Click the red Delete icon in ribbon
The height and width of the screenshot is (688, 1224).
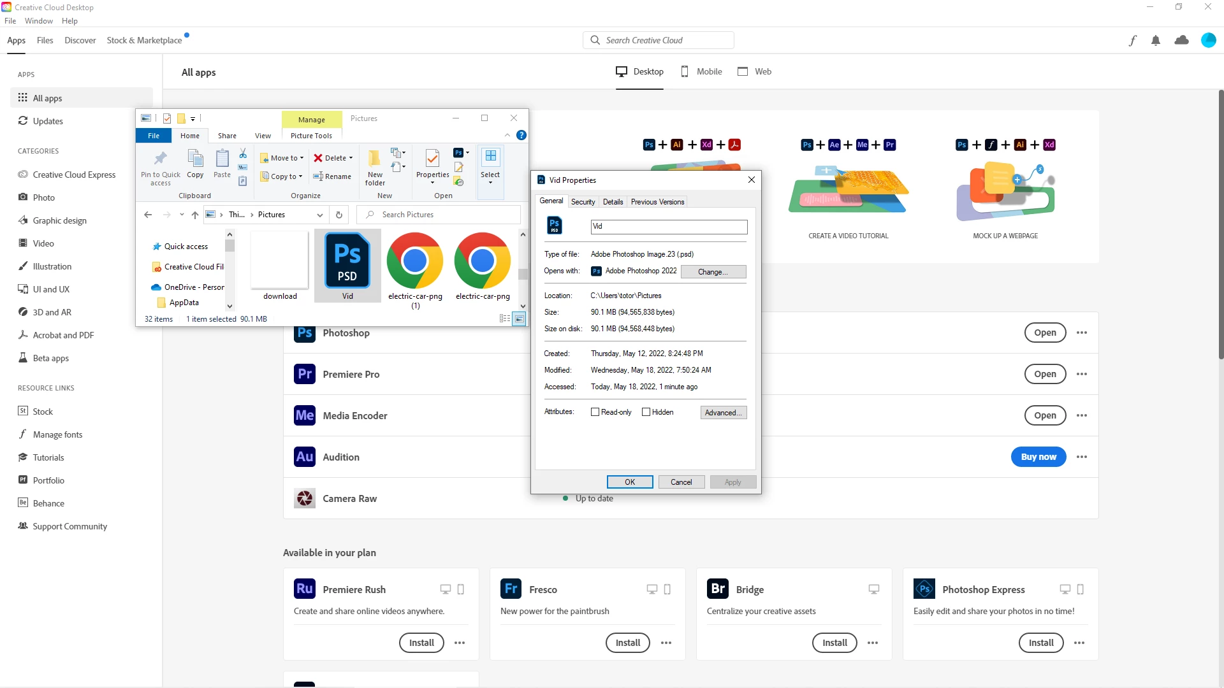318,158
